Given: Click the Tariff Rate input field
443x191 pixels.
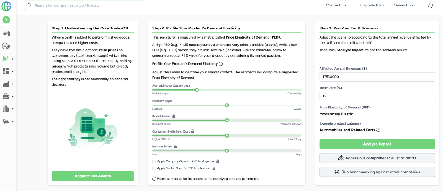Looking at the screenshot, I should (x=377, y=96).
